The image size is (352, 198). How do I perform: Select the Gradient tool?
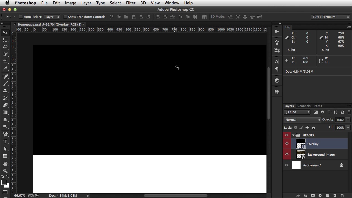pyautogui.click(x=5, y=112)
